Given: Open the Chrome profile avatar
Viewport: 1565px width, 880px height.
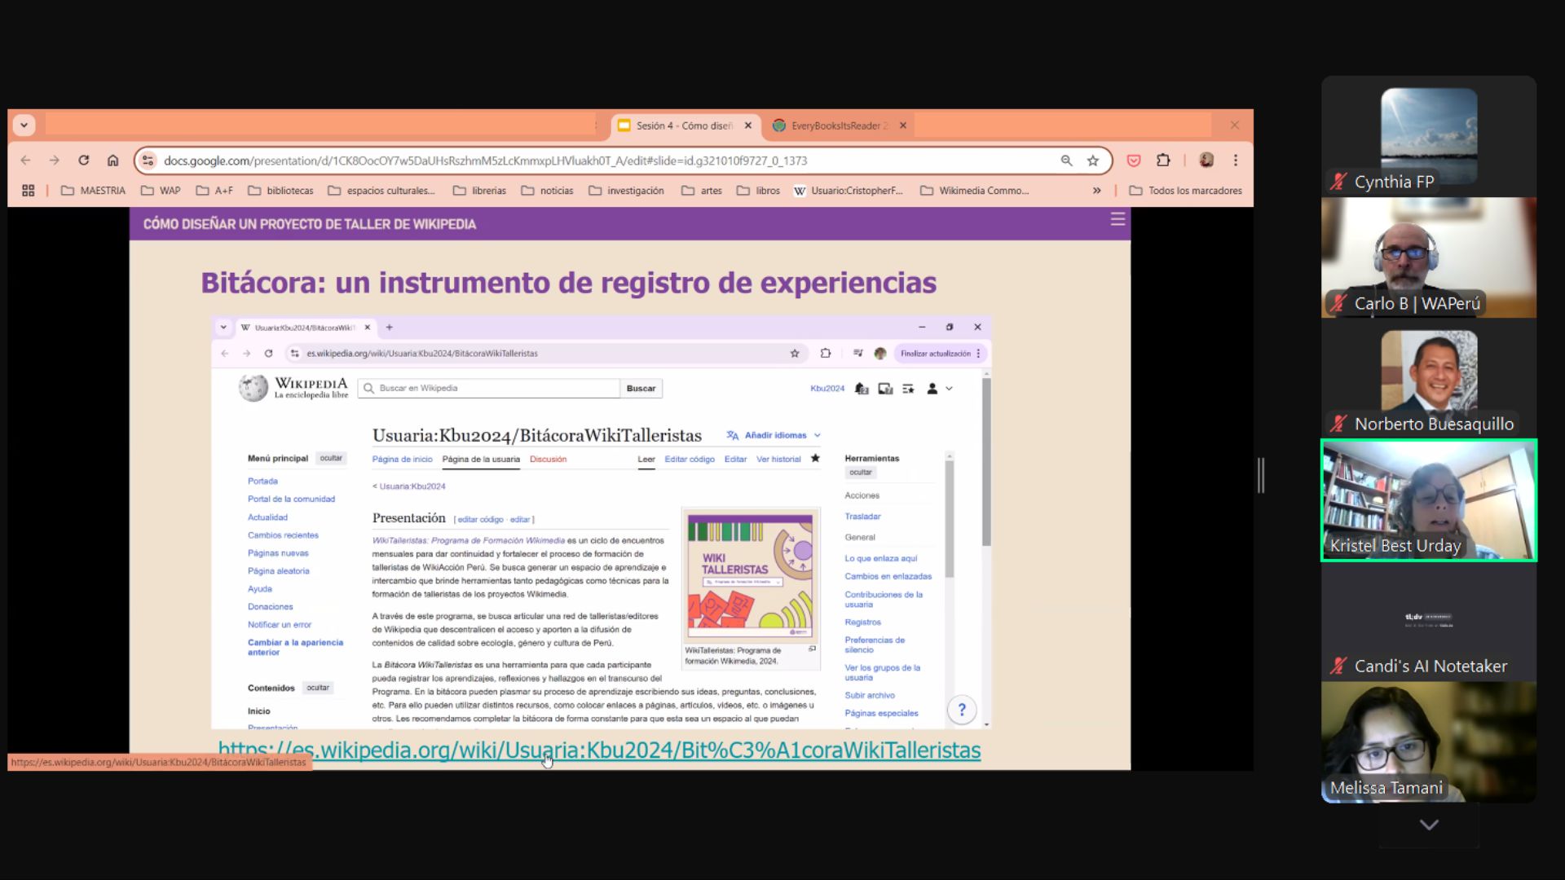Looking at the screenshot, I should 1206,161.
